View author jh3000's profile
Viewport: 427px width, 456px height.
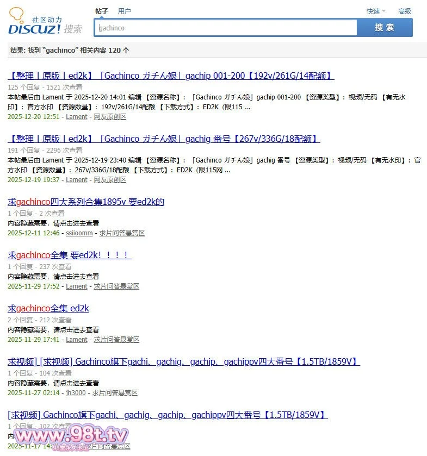coord(76,393)
